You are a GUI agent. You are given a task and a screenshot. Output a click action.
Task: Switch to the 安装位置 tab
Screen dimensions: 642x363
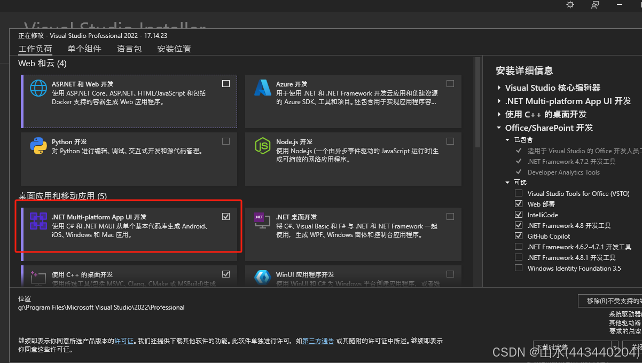(174, 49)
